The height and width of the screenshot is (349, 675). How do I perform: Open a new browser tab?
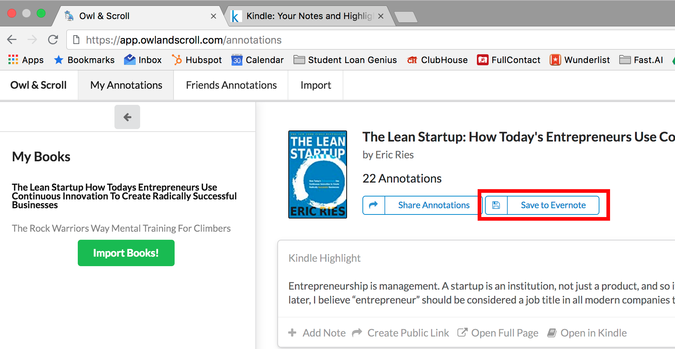(x=406, y=17)
